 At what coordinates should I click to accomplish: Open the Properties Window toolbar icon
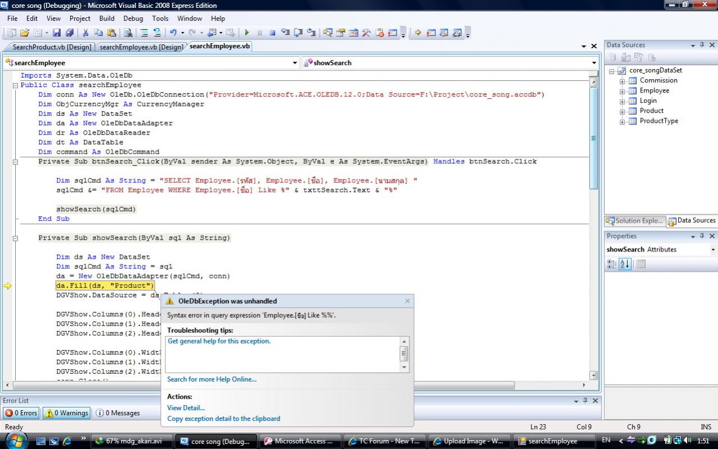pos(340,33)
